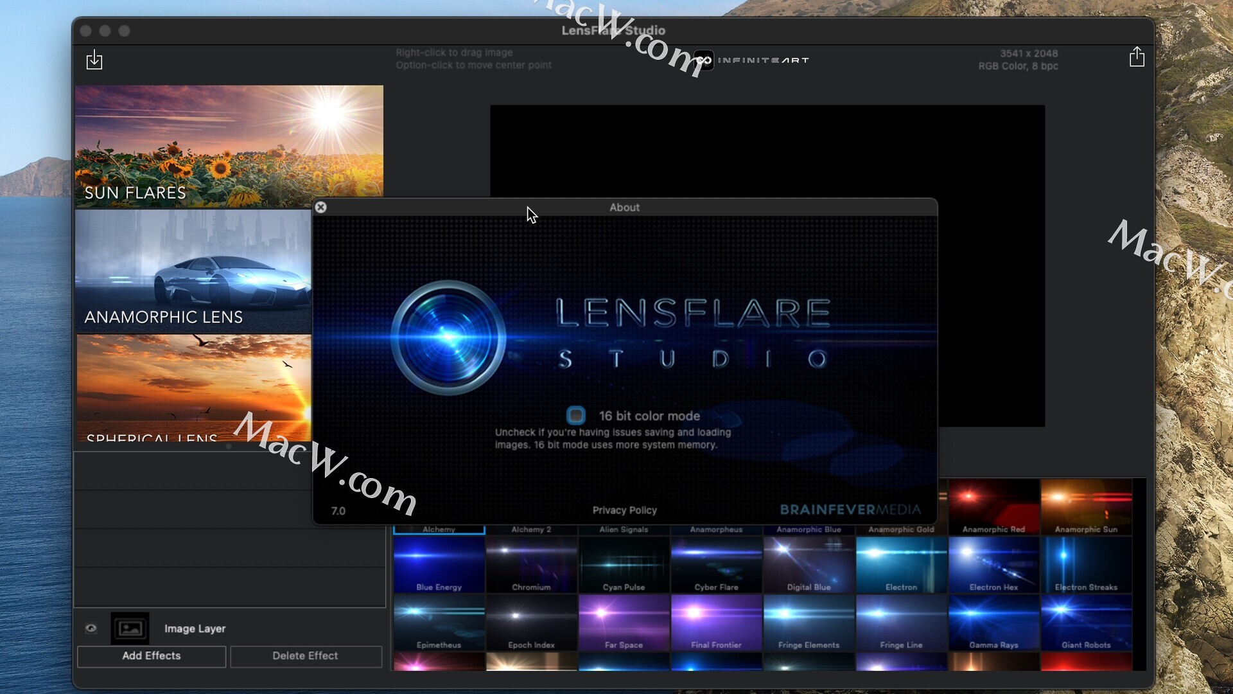Select the Cyan Pulse flare preset

[624, 565]
